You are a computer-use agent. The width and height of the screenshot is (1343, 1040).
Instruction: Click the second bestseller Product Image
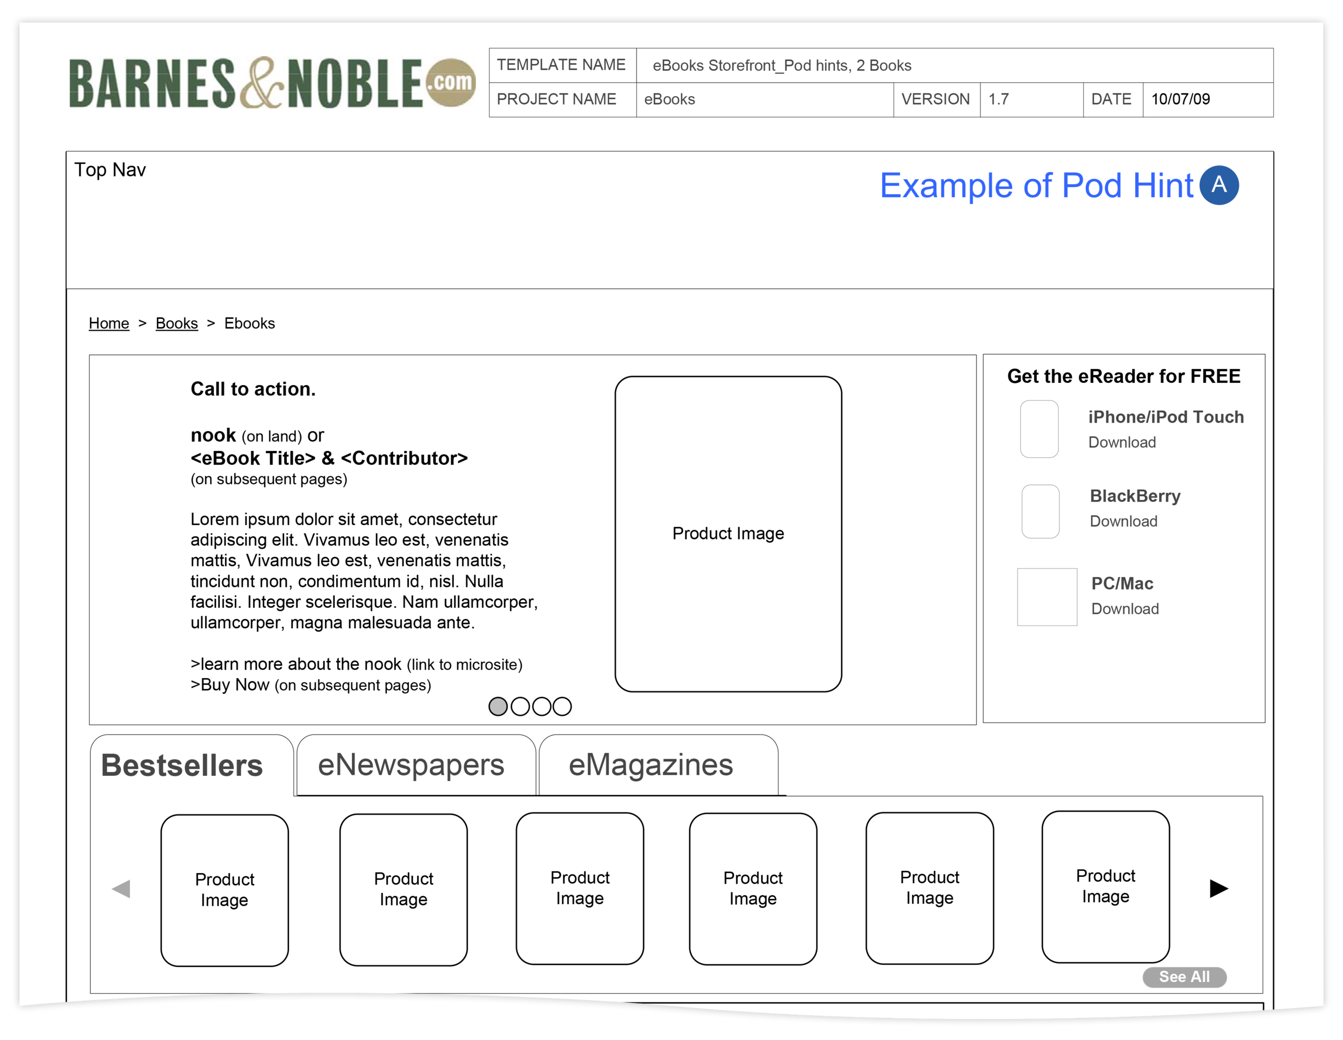coord(403,890)
